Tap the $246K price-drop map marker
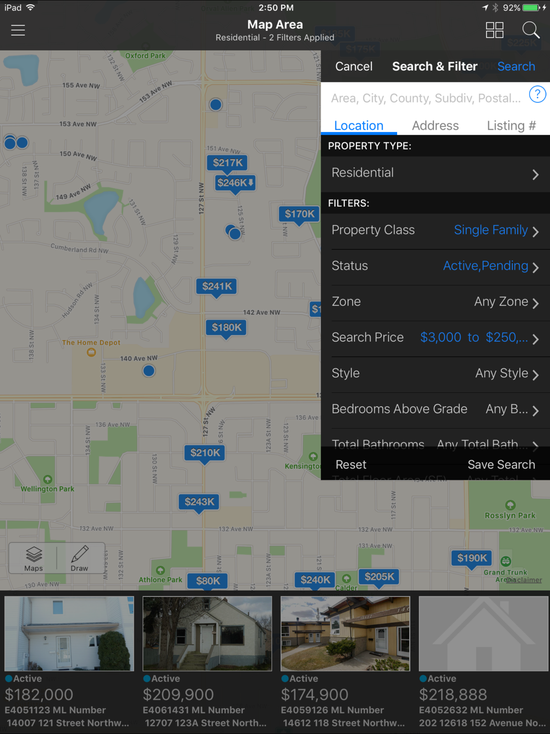 click(235, 183)
